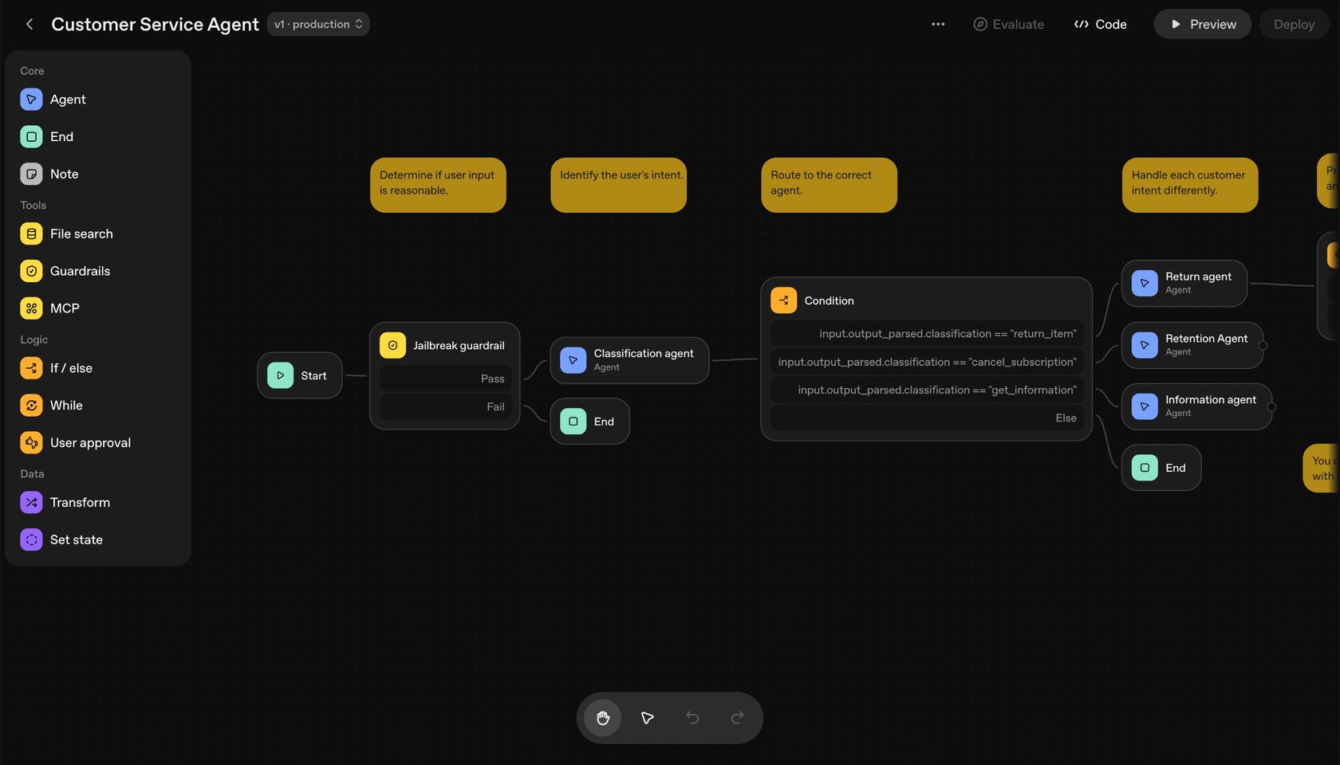
Task: Click the Condition node branch icon
Action: pyautogui.click(x=783, y=300)
